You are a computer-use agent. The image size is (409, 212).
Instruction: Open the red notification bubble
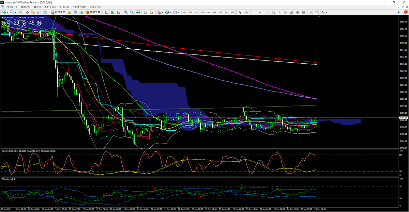pos(406,12)
